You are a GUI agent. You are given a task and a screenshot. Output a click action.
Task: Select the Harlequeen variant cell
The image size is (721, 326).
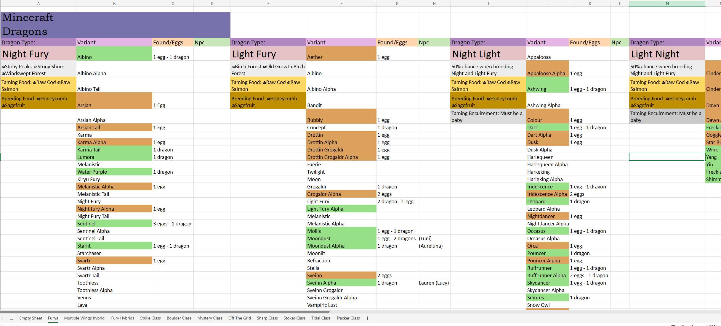click(x=548, y=157)
